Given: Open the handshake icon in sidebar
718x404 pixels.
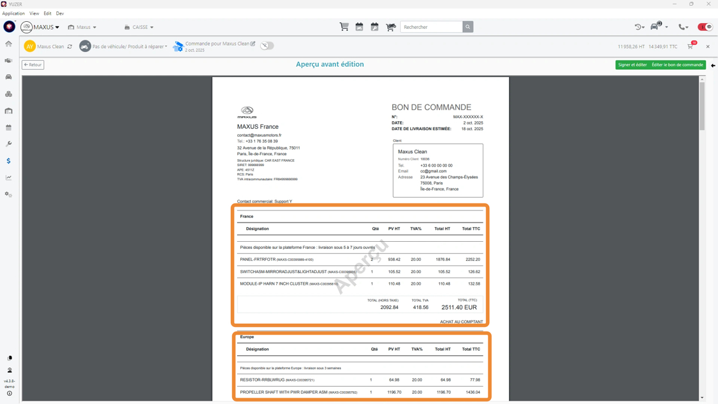Looking at the screenshot, I should [8, 60].
